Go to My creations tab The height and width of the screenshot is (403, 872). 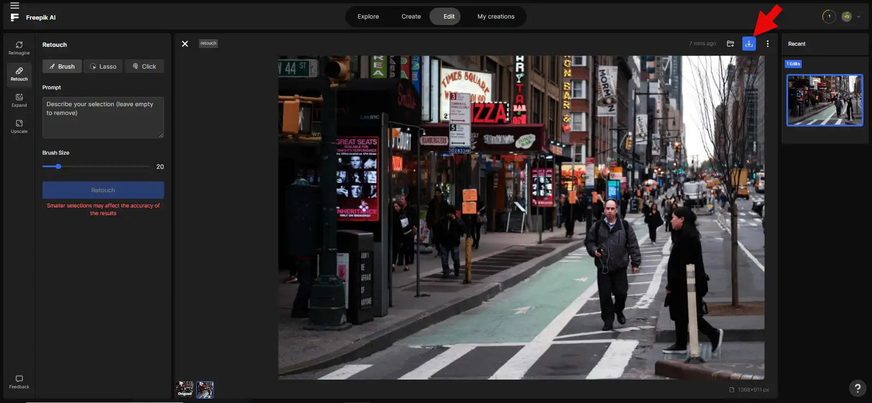pos(496,16)
